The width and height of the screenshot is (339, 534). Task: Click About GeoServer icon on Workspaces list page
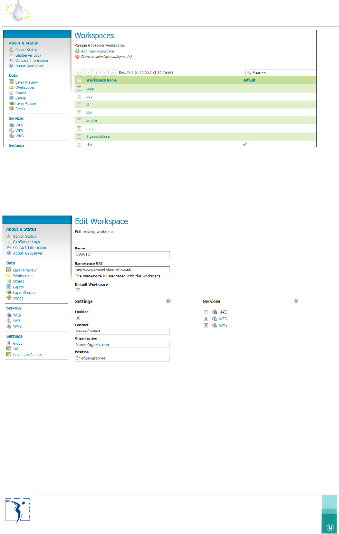click(11, 66)
